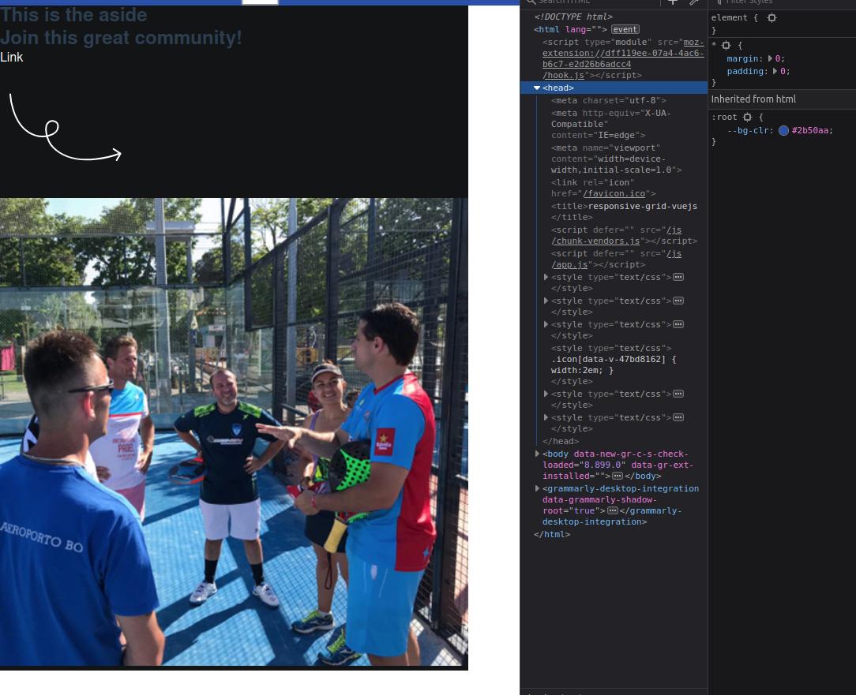The image size is (856, 695).
Task: Click the --bg-clr variable name
Action: [747, 130]
